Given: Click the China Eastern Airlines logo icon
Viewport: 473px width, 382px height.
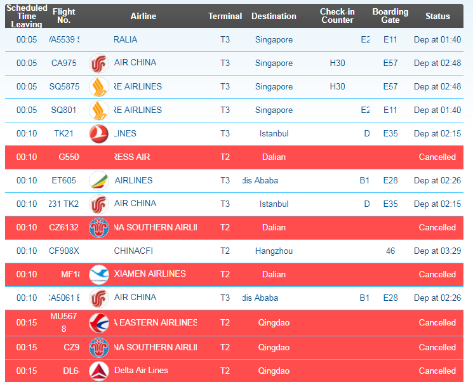Looking at the screenshot, I should [x=99, y=322].
